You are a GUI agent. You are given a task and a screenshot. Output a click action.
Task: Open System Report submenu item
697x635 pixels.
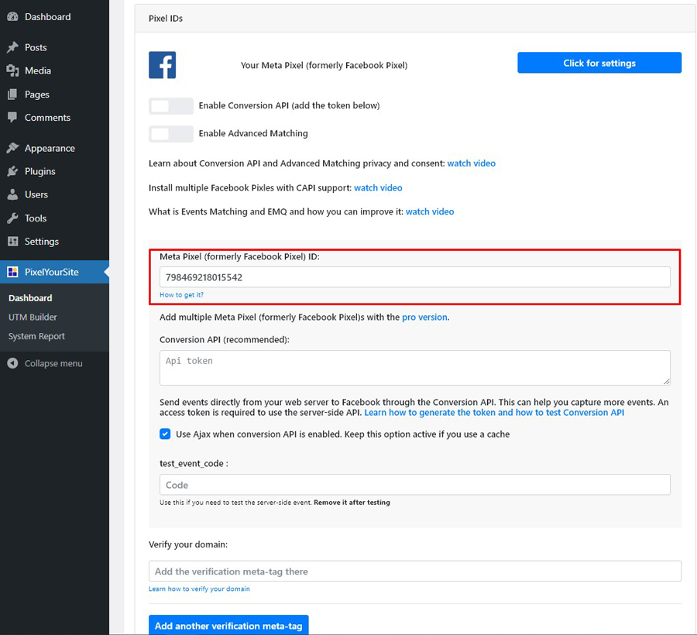click(36, 336)
